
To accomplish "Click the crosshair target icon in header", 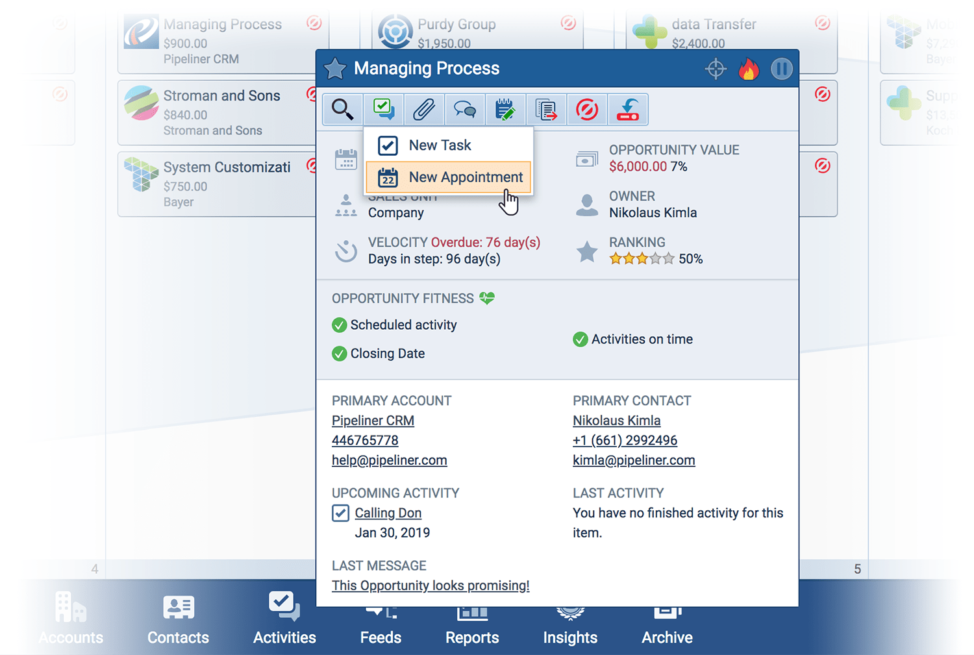I will click(x=716, y=69).
